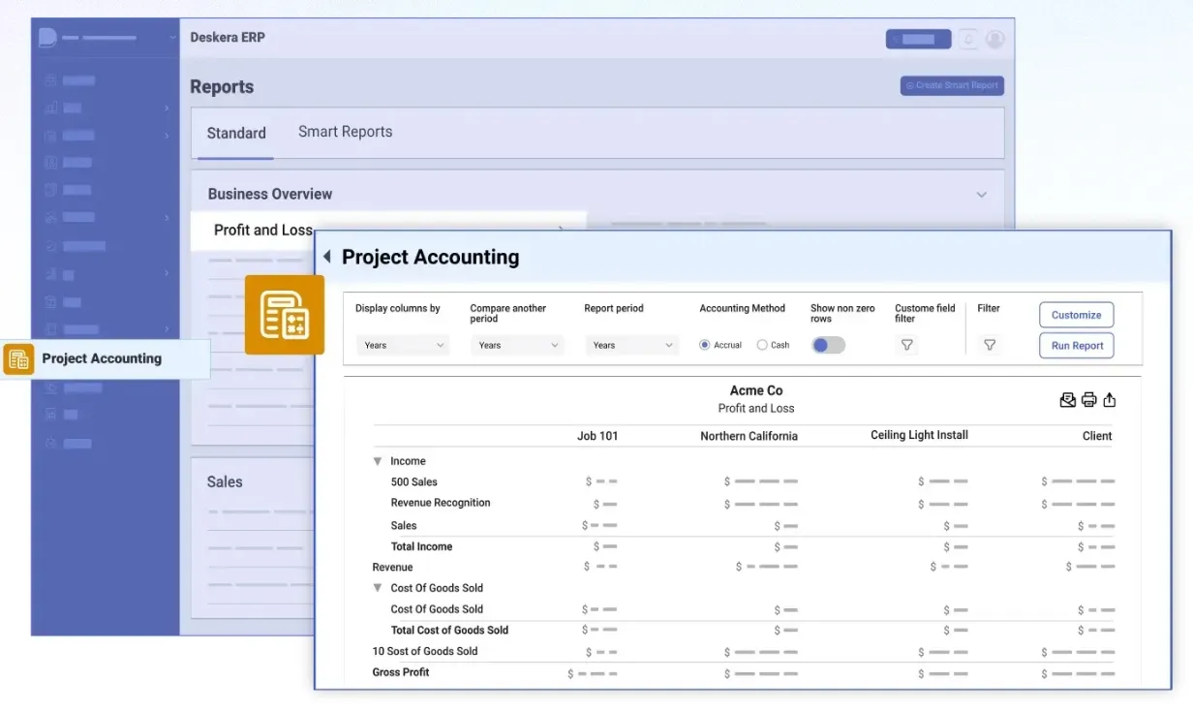Click the print report icon
Viewport: 1193px width, 712px height.
[x=1088, y=400]
